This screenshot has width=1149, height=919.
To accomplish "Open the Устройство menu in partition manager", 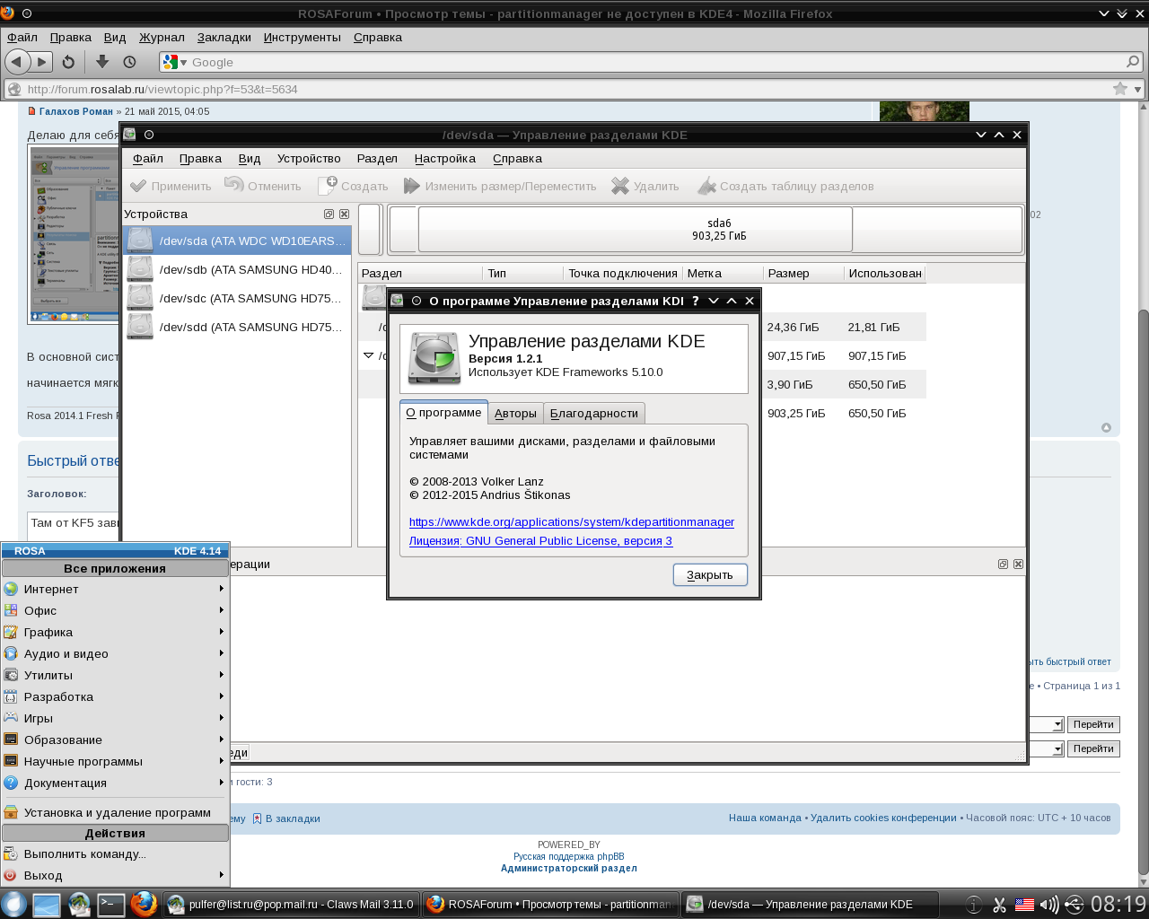I will [x=309, y=158].
